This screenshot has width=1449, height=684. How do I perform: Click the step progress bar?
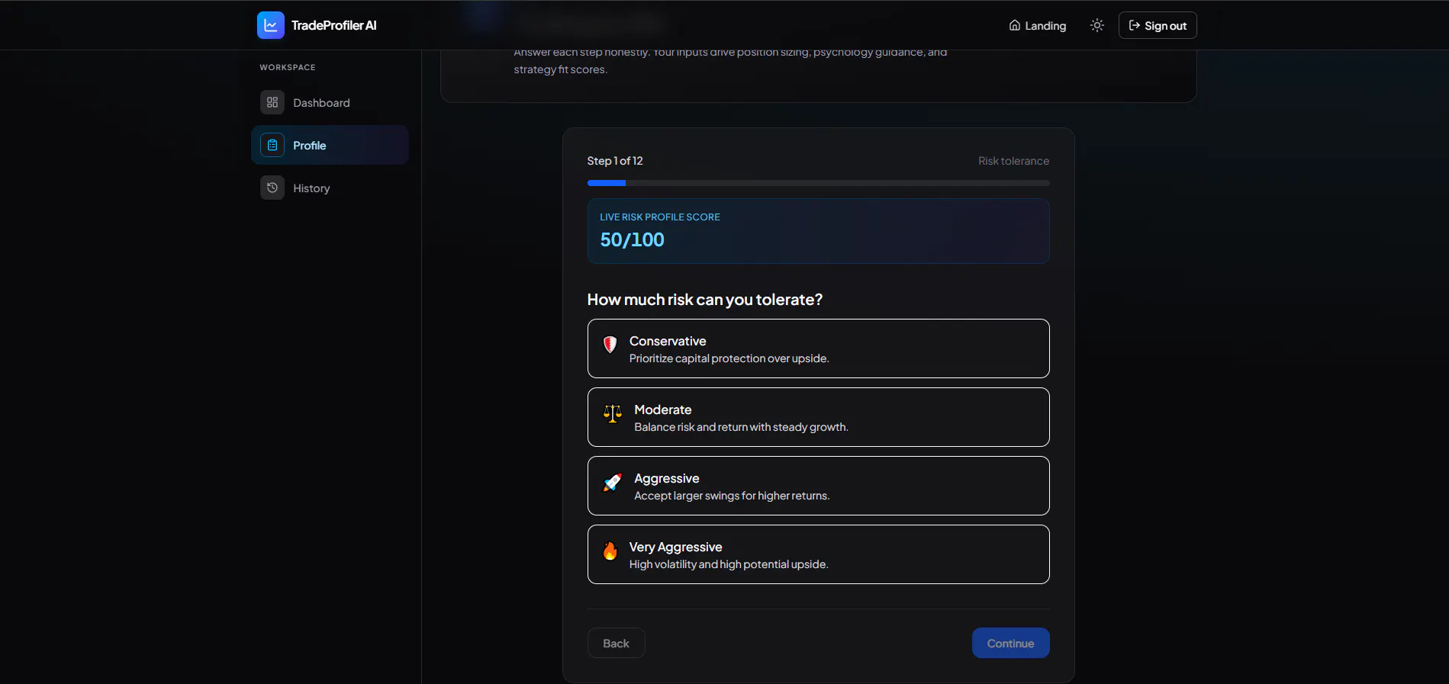818,183
